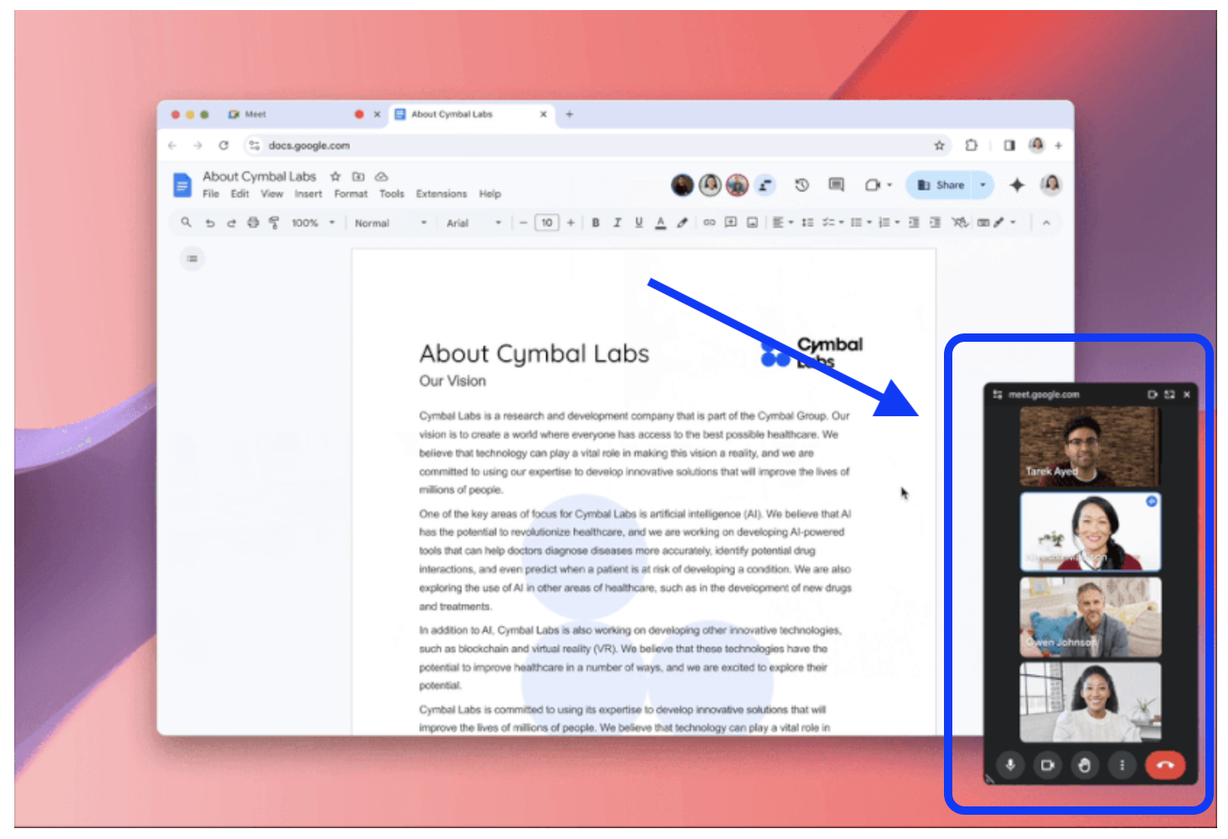This screenshot has width=1228, height=839.
Task: Add a comment from the toolbar
Action: coord(731,222)
